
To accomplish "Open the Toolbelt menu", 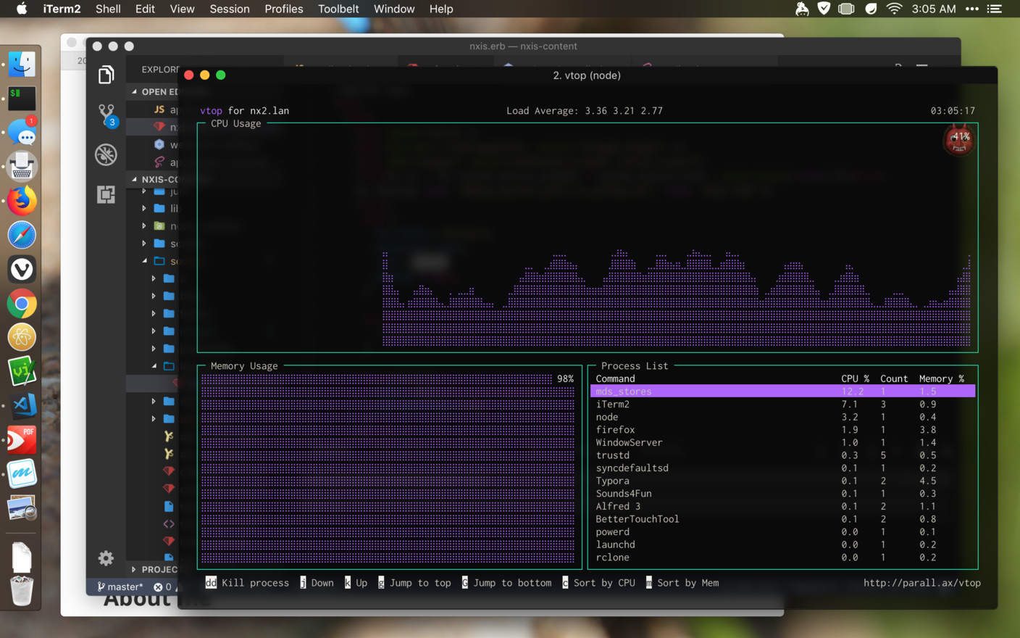I will coord(338,9).
